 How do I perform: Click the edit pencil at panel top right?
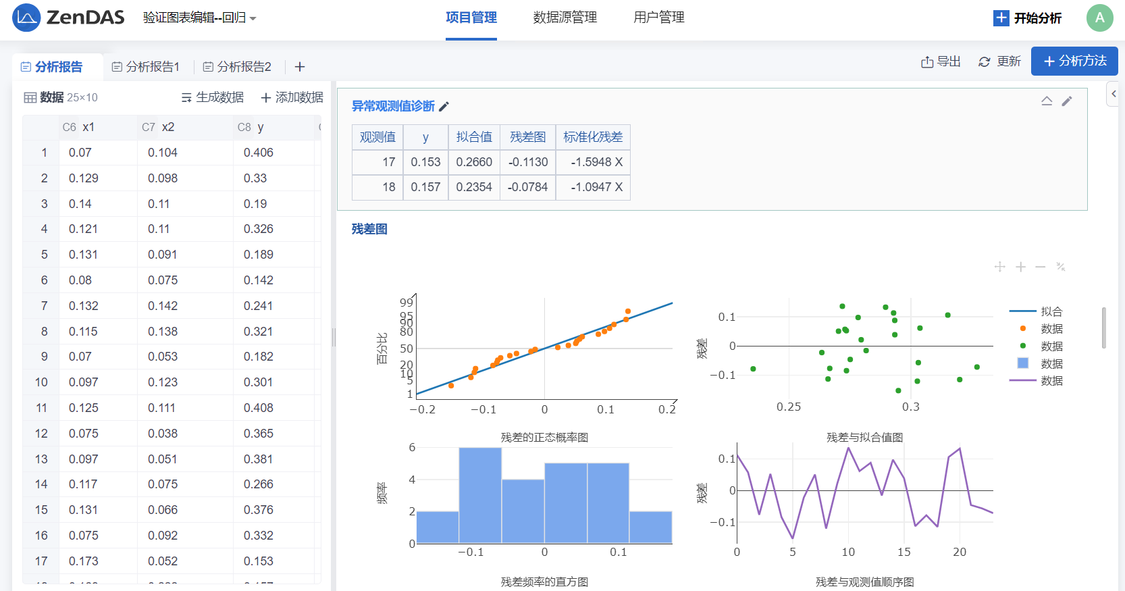pyautogui.click(x=1067, y=101)
